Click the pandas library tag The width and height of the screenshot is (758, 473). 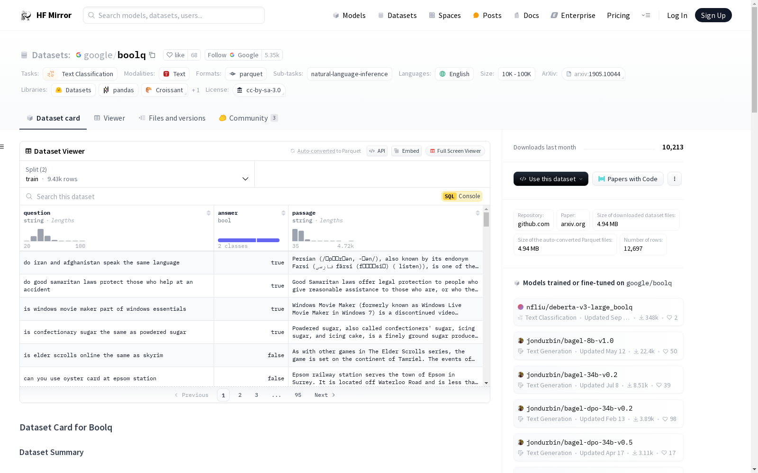pos(118,90)
